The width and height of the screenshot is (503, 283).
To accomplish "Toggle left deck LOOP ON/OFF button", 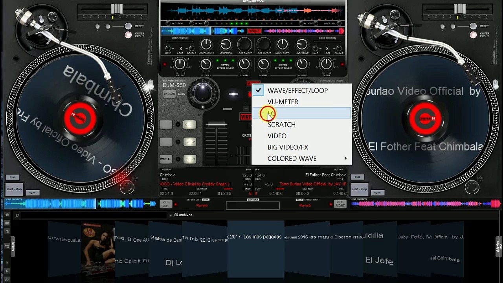I will click(244, 44).
